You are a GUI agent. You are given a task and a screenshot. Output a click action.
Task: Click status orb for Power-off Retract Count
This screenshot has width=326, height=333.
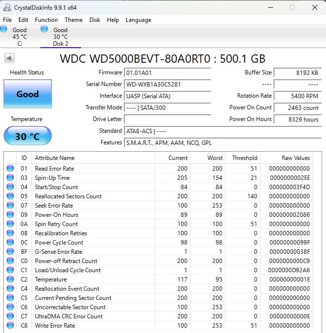tap(10, 261)
